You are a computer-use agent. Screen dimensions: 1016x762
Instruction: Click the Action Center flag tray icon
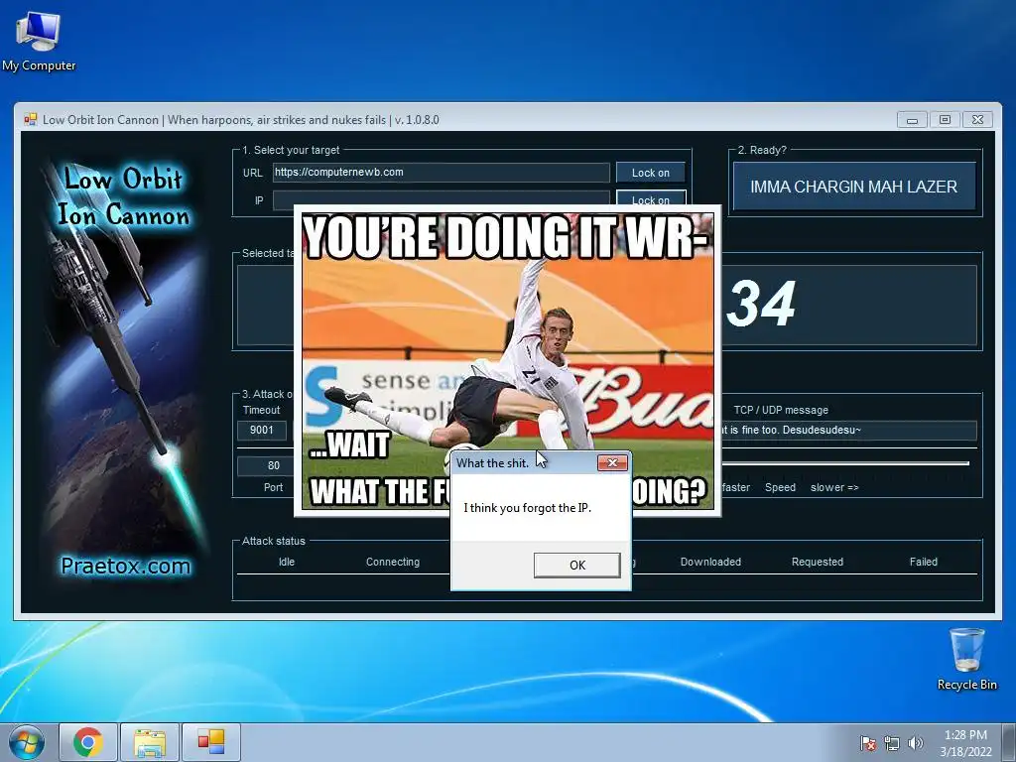point(867,743)
